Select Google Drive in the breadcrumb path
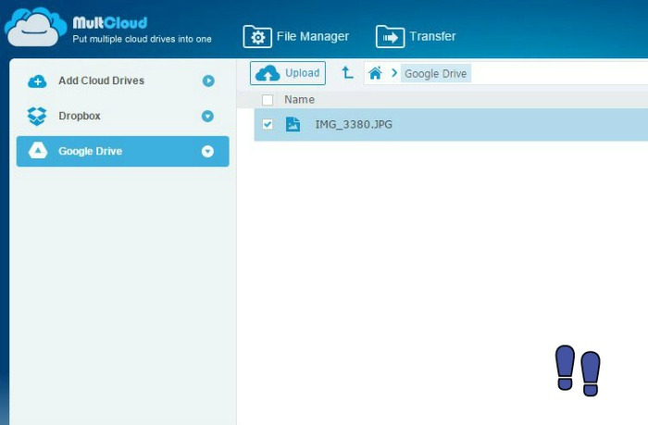Viewport: 648px width, 425px height. [x=436, y=73]
